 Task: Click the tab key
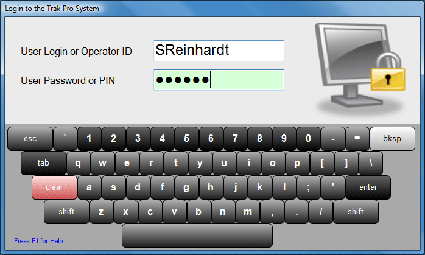click(43, 163)
